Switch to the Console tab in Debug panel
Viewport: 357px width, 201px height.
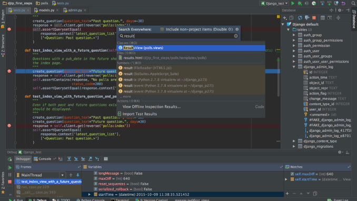[x=45, y=159]
